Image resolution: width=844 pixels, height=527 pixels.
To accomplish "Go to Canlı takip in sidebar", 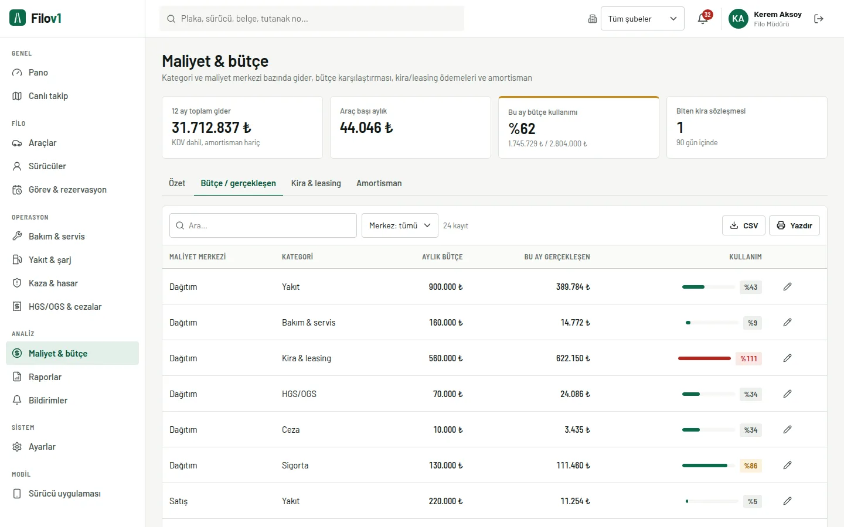I will pos(72,96).
